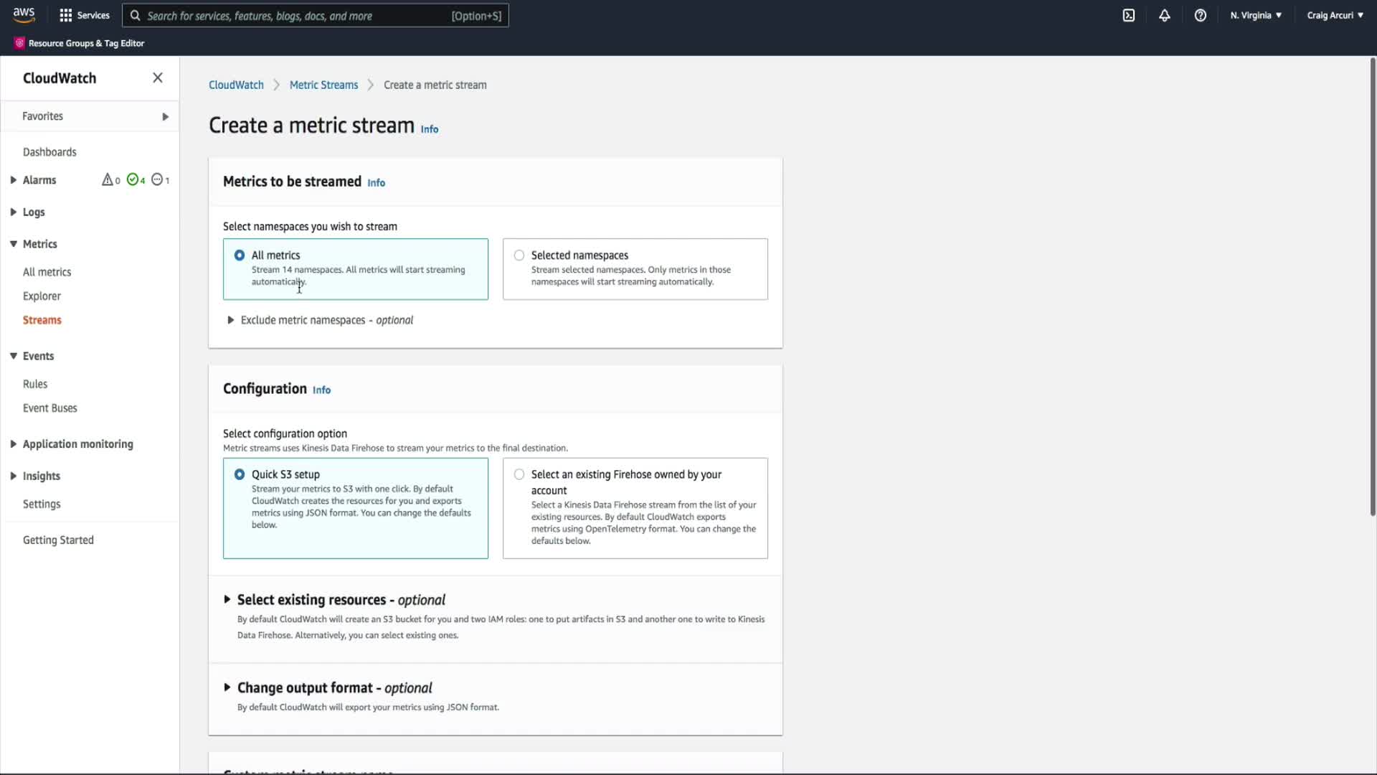The width and height of the screenshot is (1377, 775).
Task: Select the All metrics radio option
Action: point(240,255)
